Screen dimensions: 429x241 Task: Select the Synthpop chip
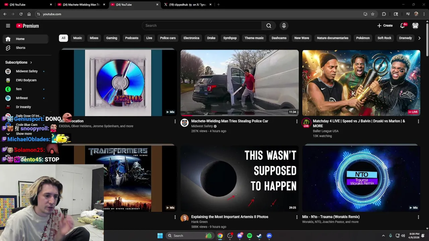pyautogui.click(x=230, y=38)
